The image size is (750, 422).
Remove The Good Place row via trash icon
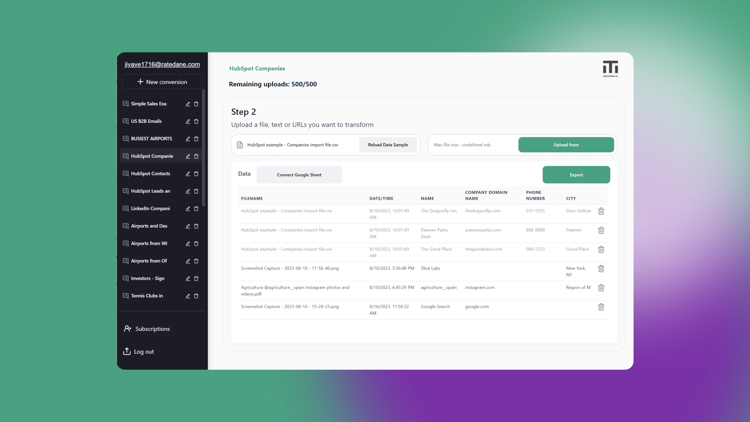tap(601, 249)
